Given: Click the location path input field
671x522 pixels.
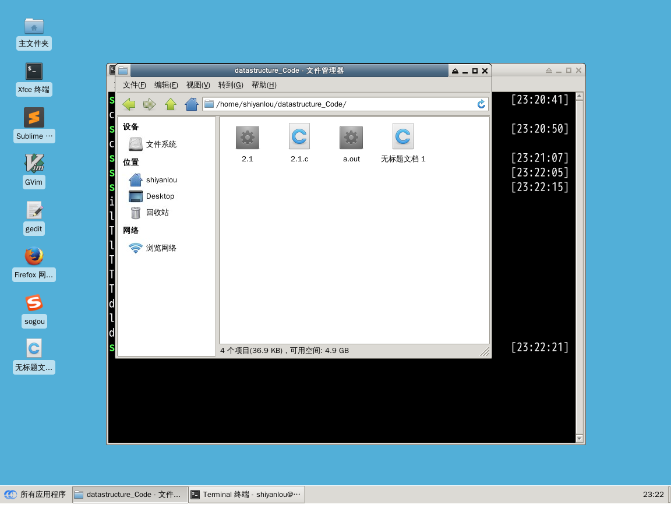Looking at the screenshot, I should click(344, 104).
